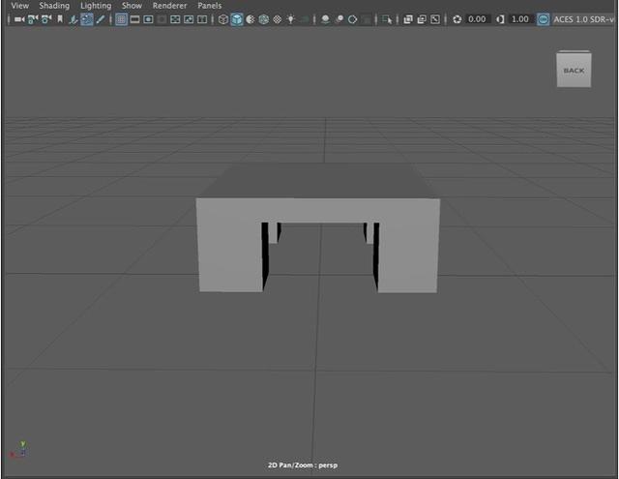This screenshot has width=619, height=479.
Task: Select the Grease Pencil tool
Action: (x=101, y=19)
